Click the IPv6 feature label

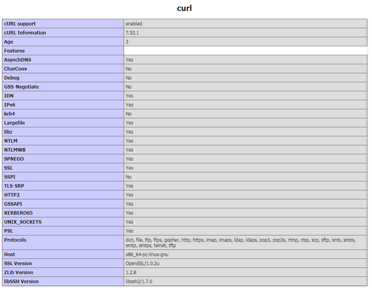point(10,105)
